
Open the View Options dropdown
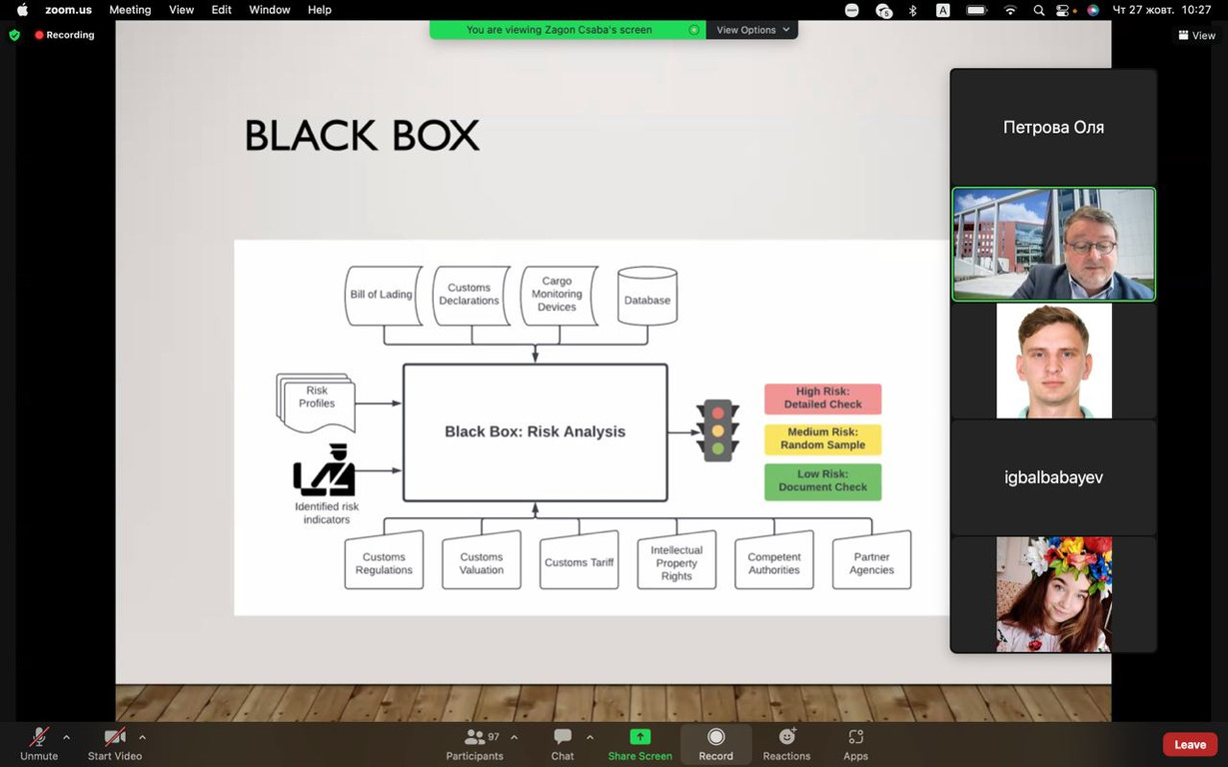(x=752, y=30)
